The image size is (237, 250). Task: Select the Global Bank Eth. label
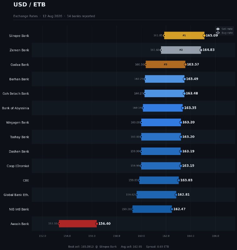point(16,195)
